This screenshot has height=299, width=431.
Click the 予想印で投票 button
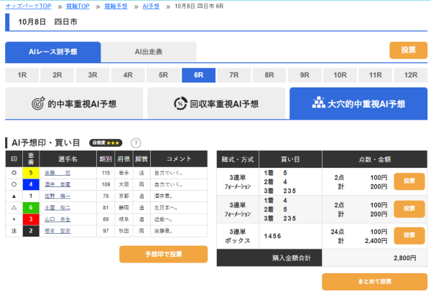click(163, 255)
